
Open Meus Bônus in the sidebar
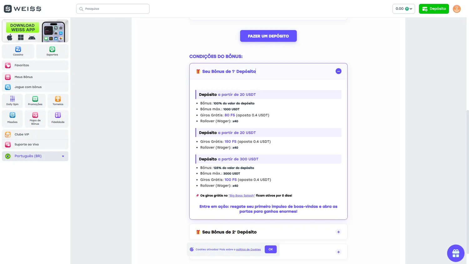(x=35, y=77)
